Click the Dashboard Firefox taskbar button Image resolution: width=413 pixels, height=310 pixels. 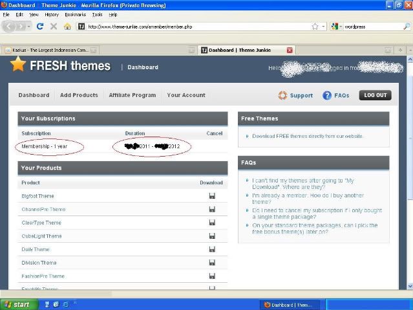(290, 305)
